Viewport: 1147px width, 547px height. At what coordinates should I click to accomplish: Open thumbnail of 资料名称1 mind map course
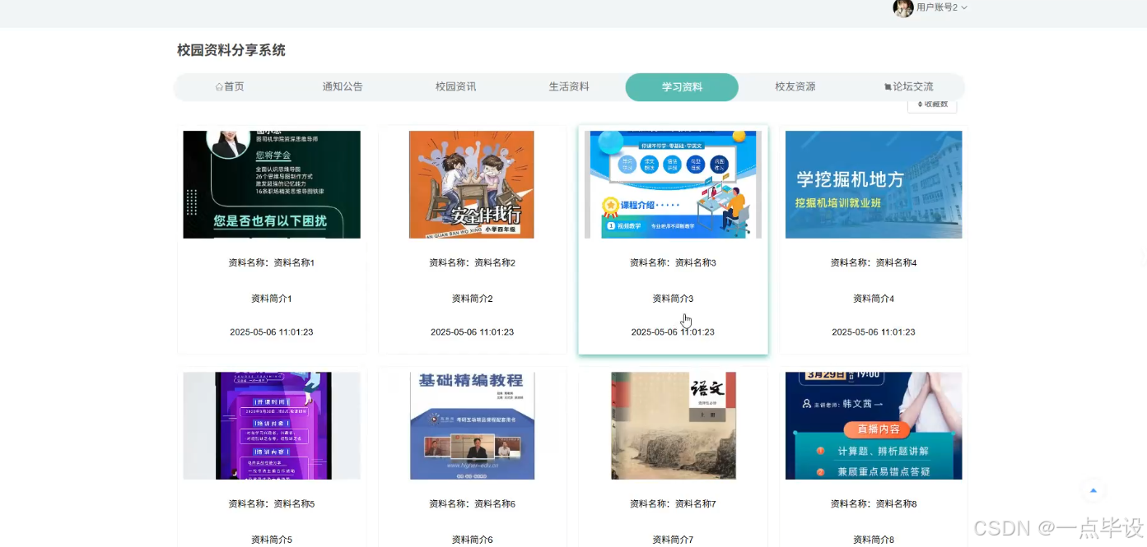[272, 184]
